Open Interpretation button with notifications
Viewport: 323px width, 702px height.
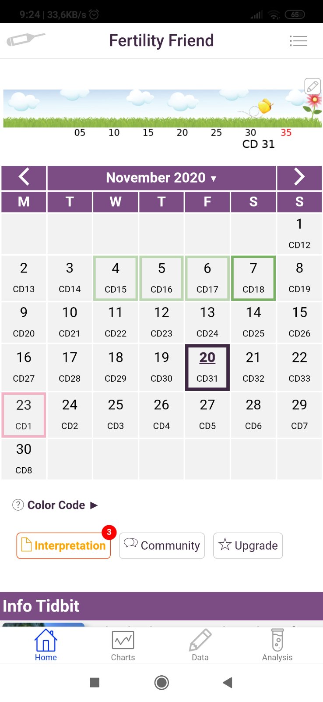click(x=63, y=545)
